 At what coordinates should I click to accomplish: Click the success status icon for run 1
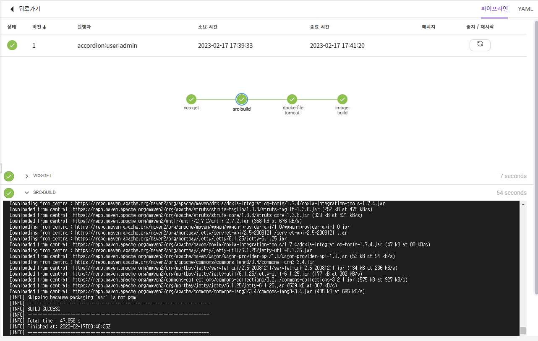12,45
